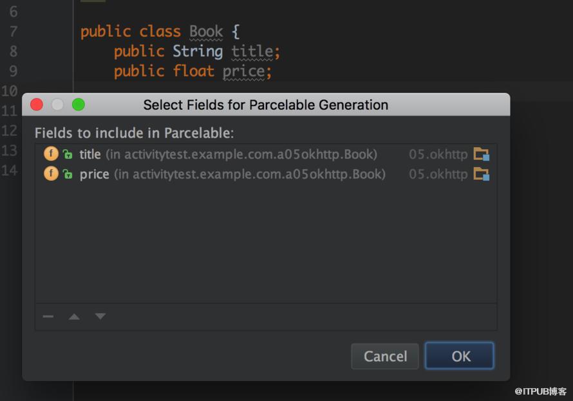Click the move down arrow icon

(100, 316)
